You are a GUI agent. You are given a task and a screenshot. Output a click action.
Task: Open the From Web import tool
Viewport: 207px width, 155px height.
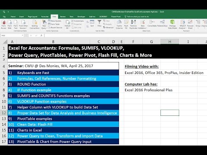[9, 24]
